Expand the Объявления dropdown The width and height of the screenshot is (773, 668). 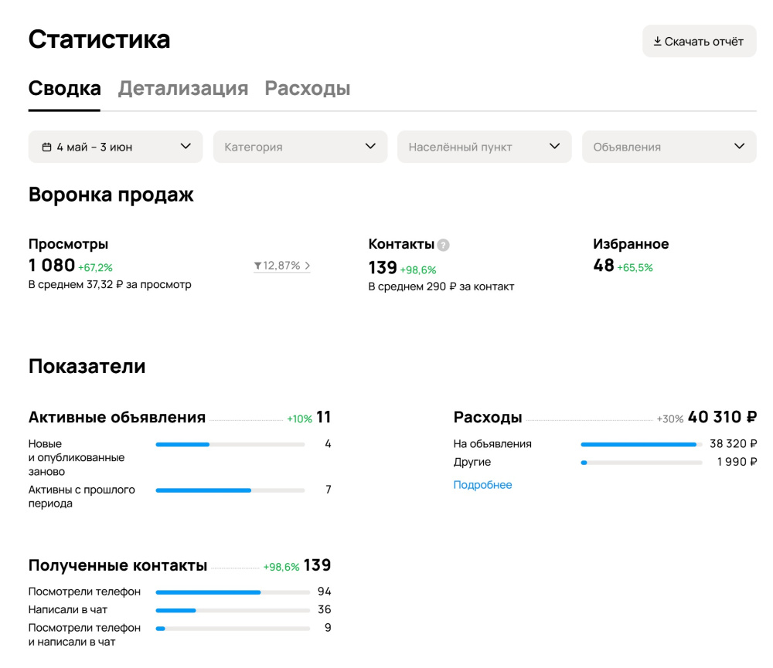click(x=669, y=147)
